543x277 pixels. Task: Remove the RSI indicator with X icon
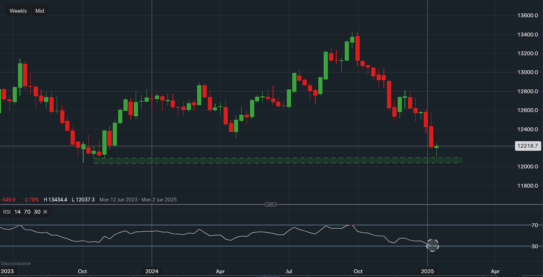click(45, 212)
